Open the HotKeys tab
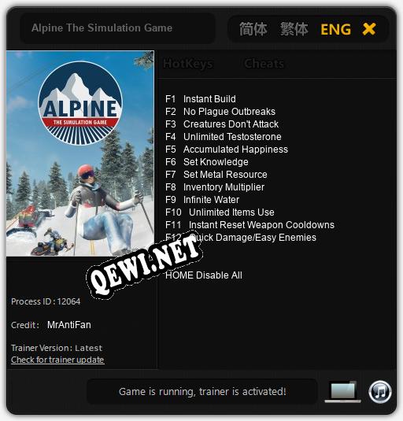Image resolution: width=403 pixels, height=421 pixels. point(188,64)
